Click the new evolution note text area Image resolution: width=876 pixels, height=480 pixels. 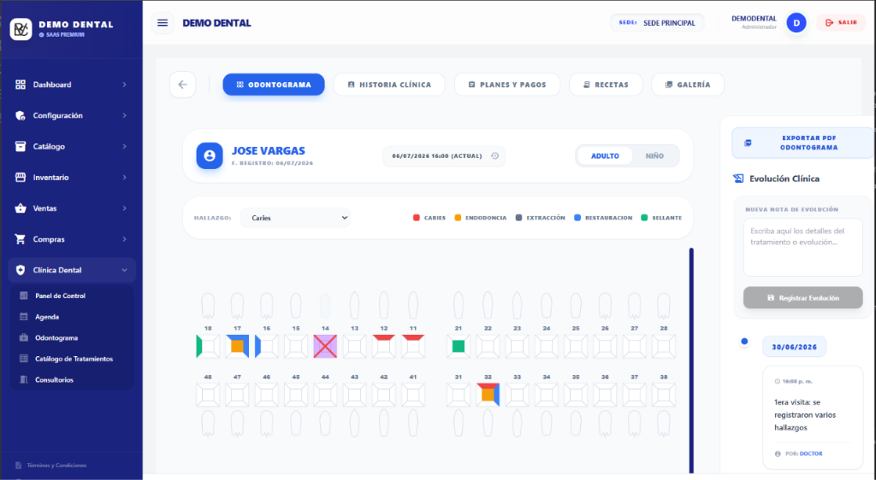[802, 247]
